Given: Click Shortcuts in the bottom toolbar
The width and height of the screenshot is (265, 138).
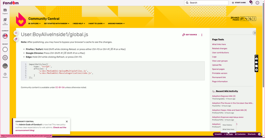Looking at the screenshot, I should (x=251, y=134).
